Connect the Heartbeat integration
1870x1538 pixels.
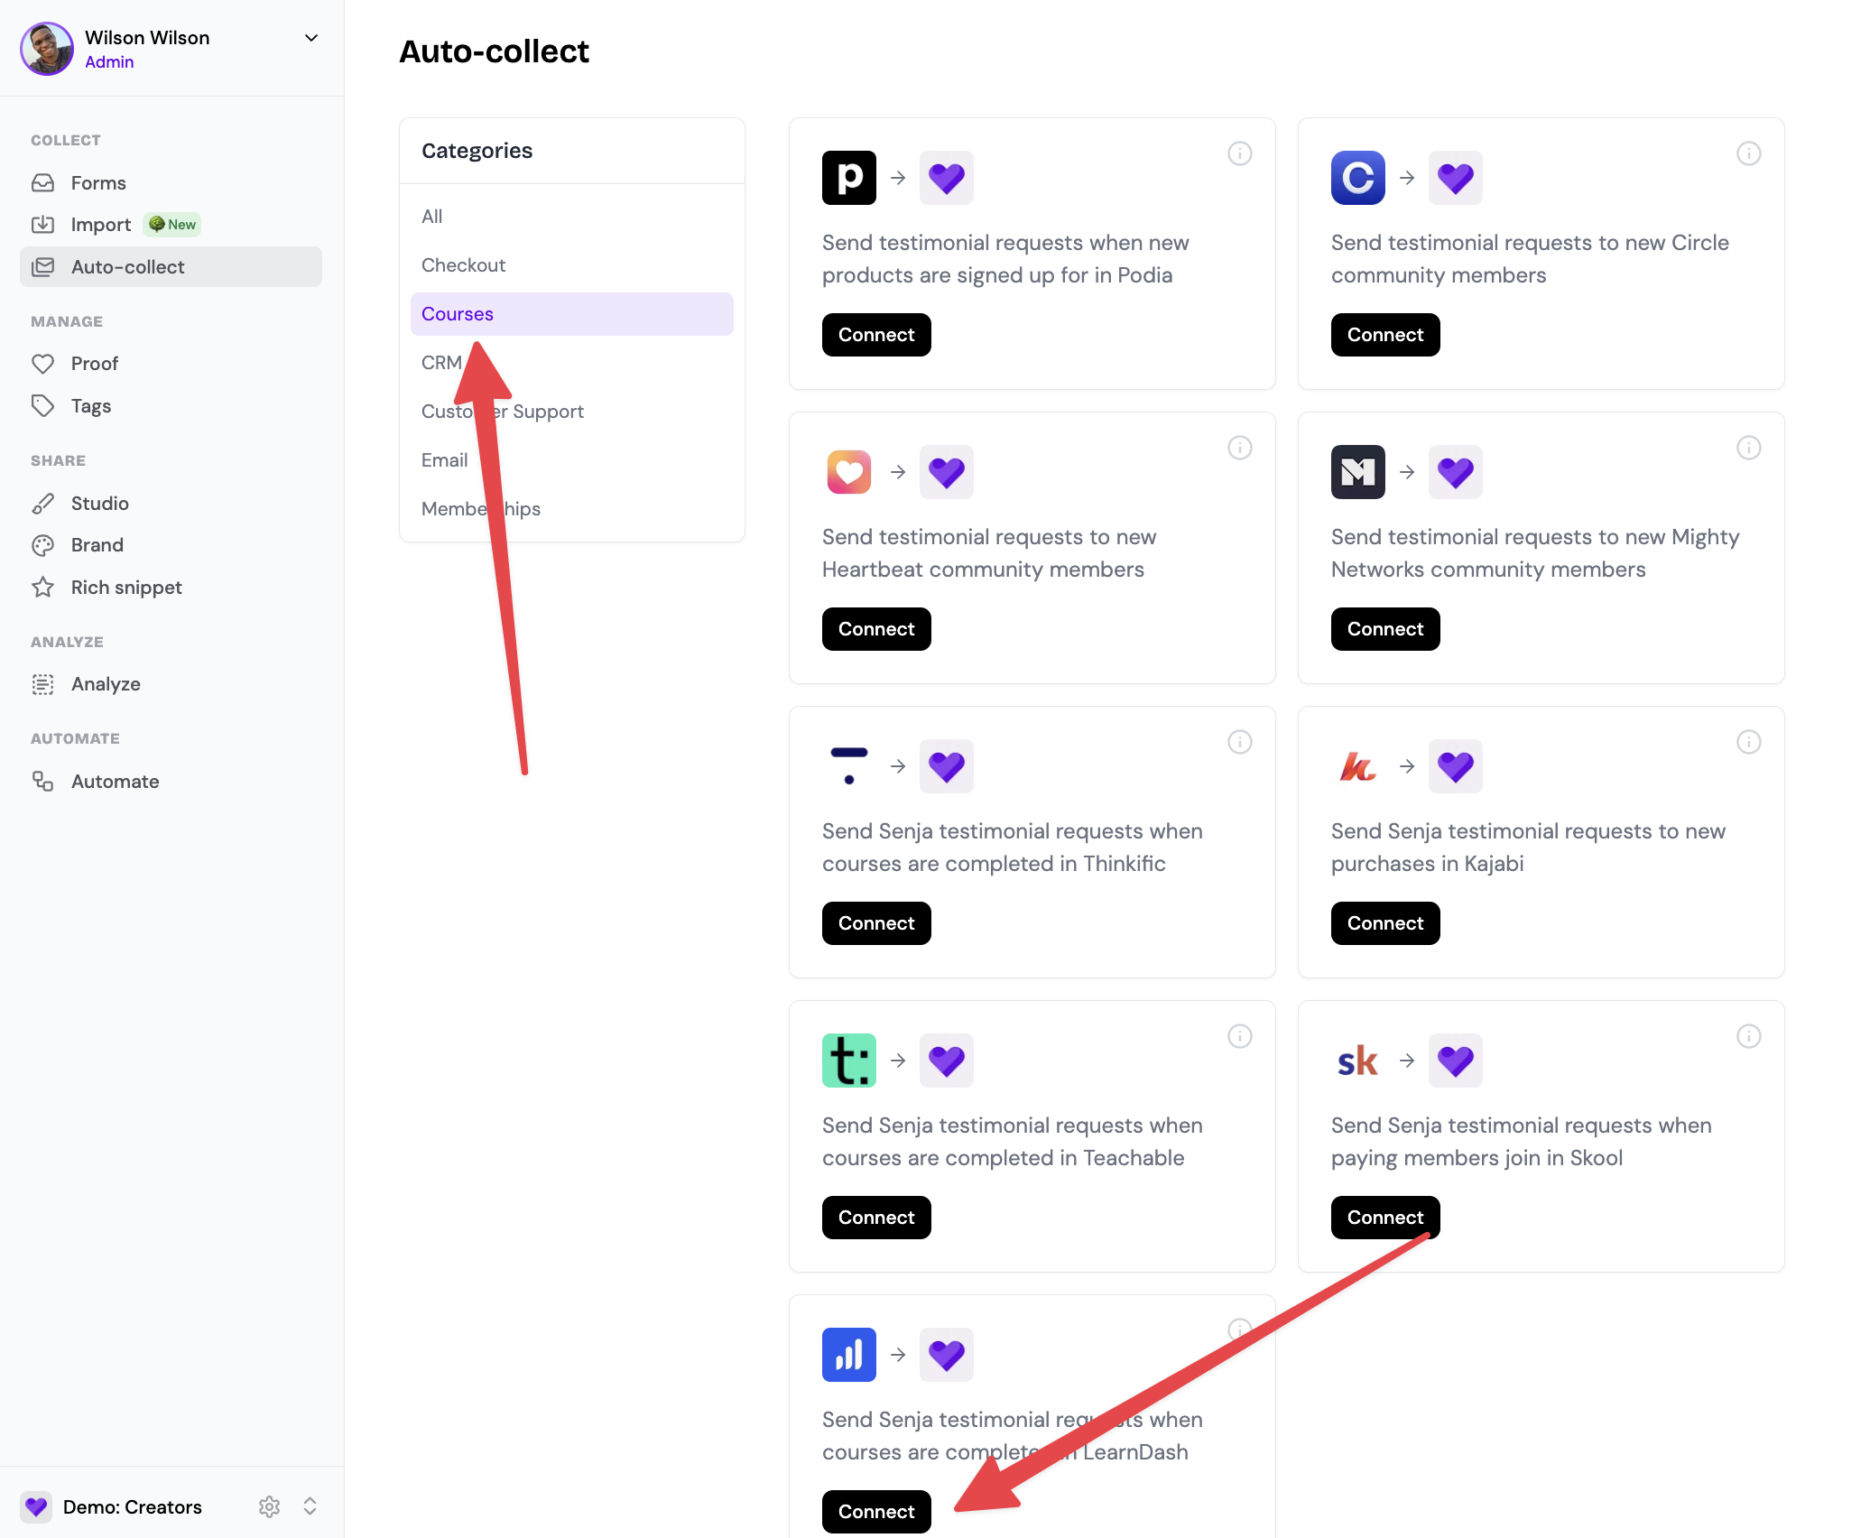click(x=876, y=629)
